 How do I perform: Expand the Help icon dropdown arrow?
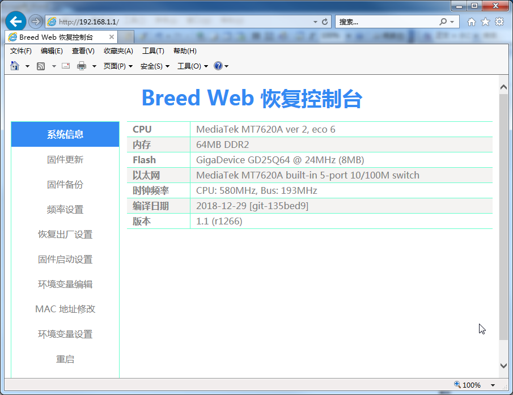(x=226, y=66)
